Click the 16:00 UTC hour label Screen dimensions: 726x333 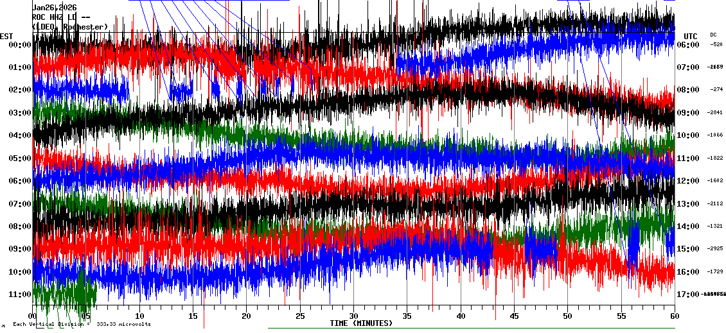[x=692, y=272]
